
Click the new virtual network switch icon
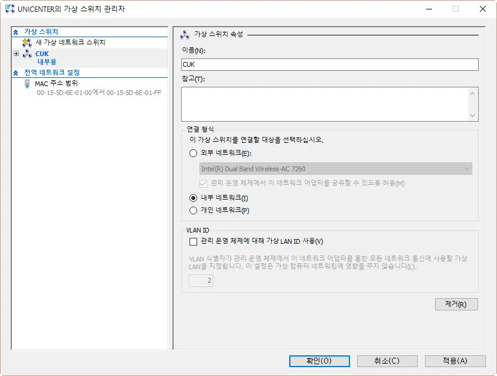[27, 42]
